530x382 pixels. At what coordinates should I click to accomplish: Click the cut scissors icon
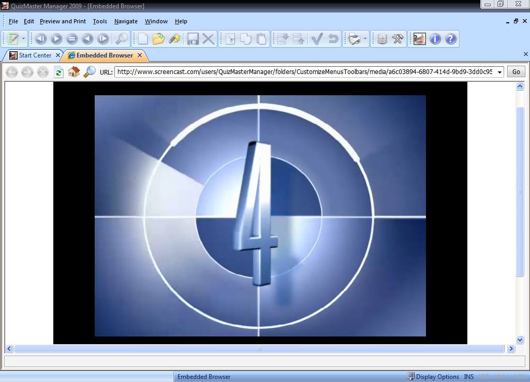point(230,39)
